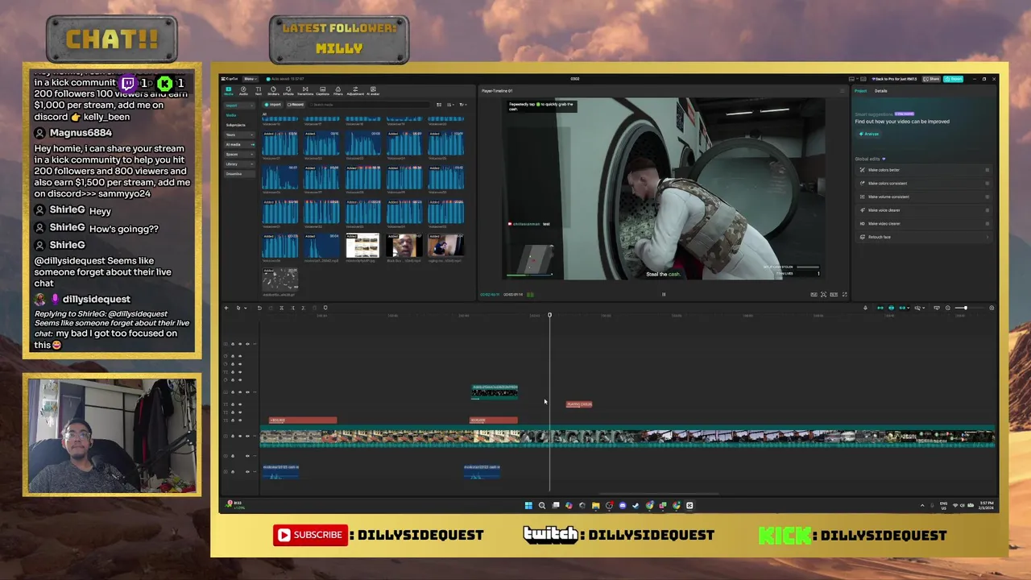Switch to the Project tab
Viewport: 1031px width, 580px height.
[x=860, y=91]
